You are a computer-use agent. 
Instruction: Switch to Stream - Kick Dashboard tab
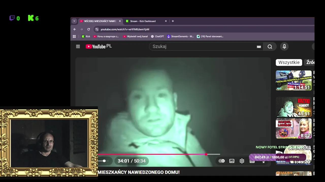[146, 21]
